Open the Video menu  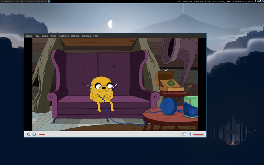[x=45, y=36]
